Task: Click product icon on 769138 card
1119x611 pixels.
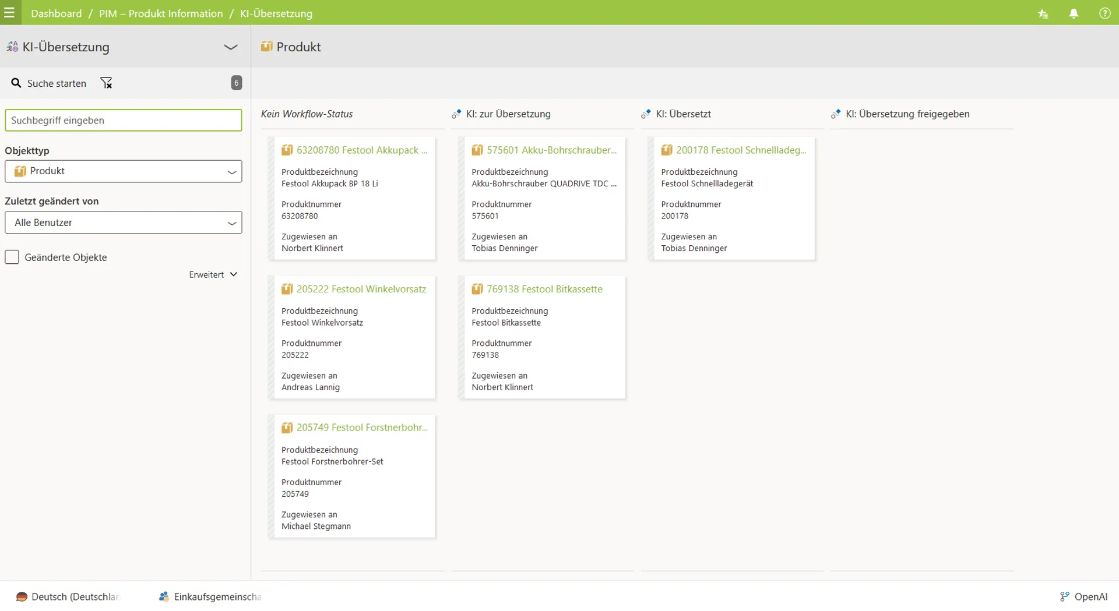Action: (477, 289)
